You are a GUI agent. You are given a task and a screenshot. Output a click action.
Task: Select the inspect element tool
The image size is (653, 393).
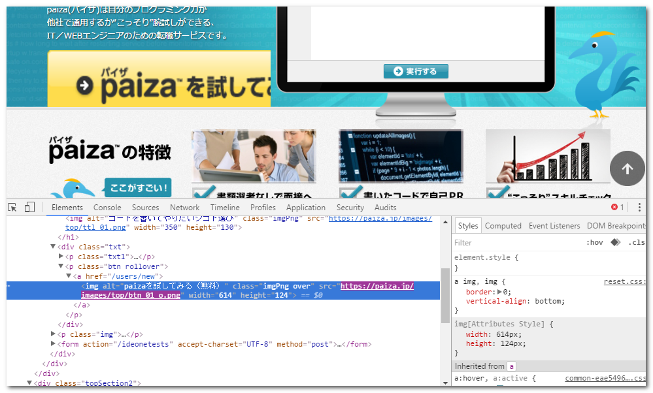11,206
